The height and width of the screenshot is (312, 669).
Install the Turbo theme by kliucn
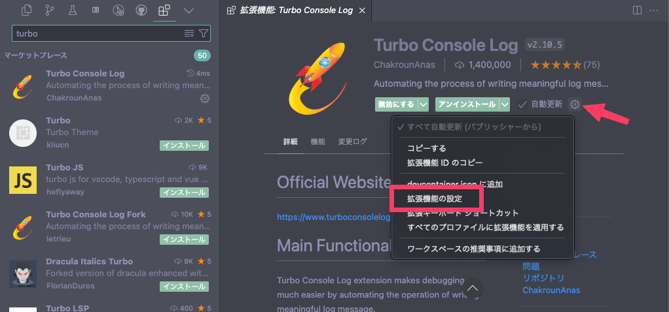point(185,145)
